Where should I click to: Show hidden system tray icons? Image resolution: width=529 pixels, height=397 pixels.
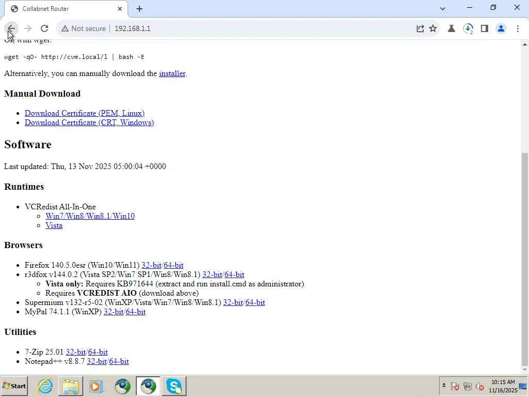pyautogui.click(x=444, y=386)
